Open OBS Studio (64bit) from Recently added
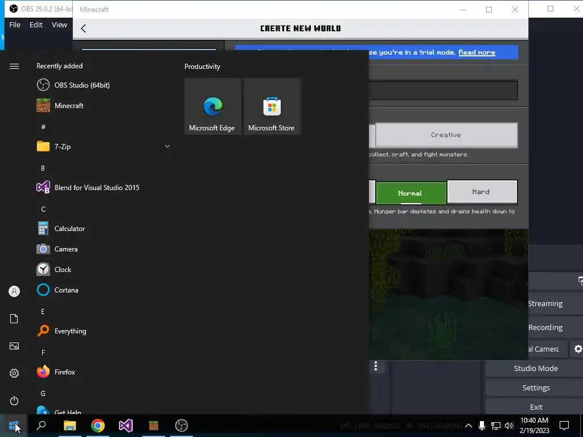The height and width of the screenshot is (437, 583). 104,85
